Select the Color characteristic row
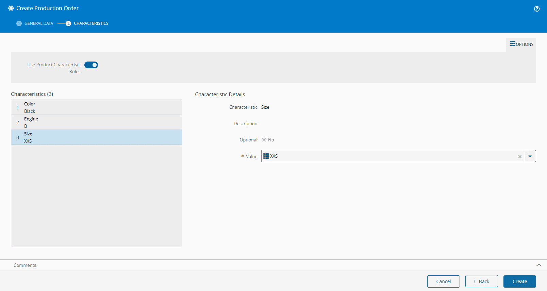 pyautogui.click(x=97, y=107)
